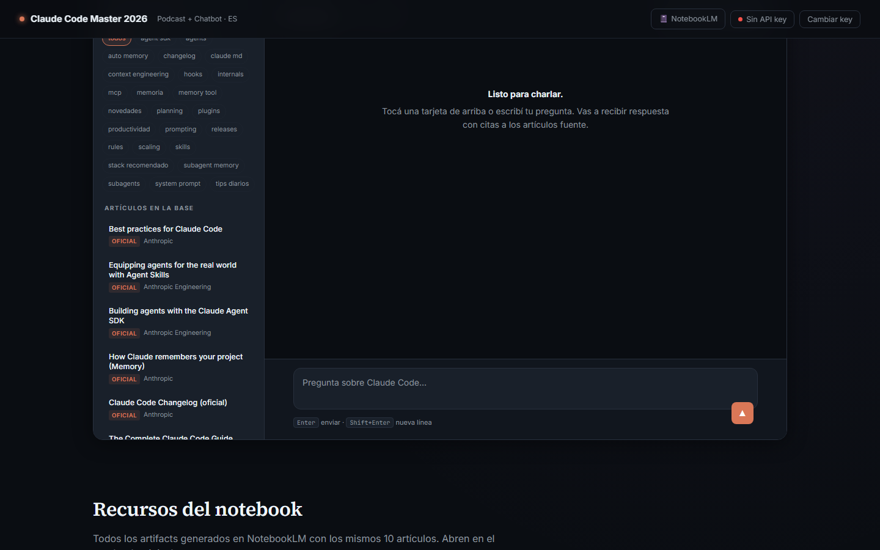Select the tips diarios tag

point(232,183)
